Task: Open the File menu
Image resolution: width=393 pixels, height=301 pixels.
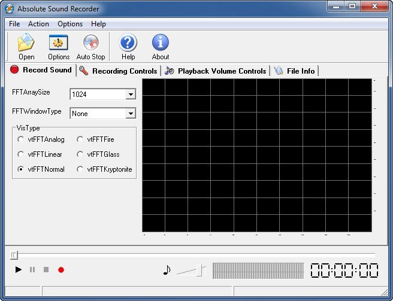Action: (14, 24)
